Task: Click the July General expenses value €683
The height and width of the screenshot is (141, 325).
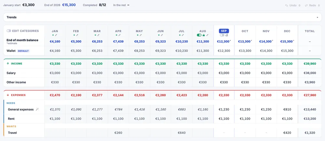Action: tap(182, 109)
